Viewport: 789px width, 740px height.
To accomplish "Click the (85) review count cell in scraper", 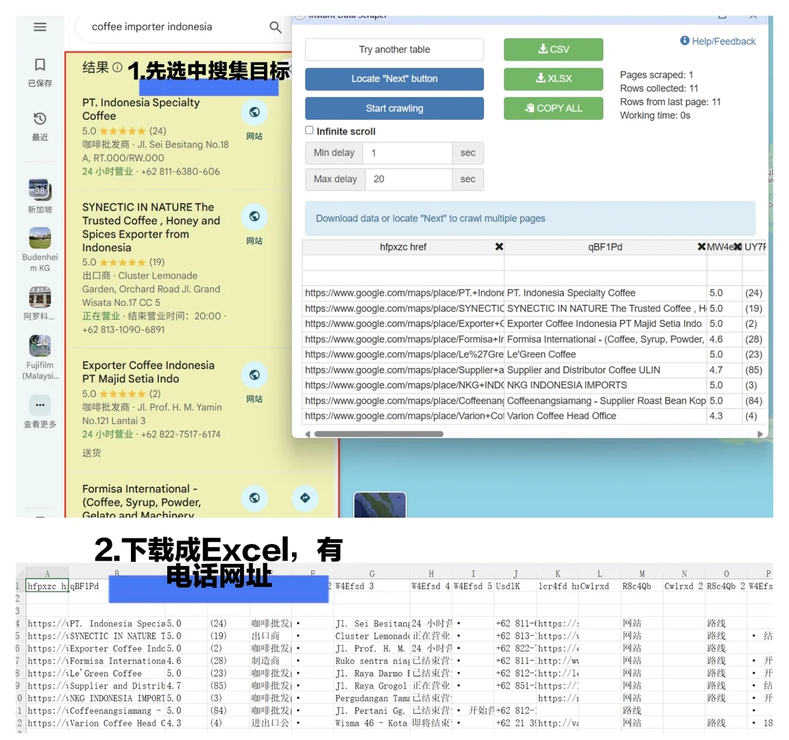I will point(753,370).
